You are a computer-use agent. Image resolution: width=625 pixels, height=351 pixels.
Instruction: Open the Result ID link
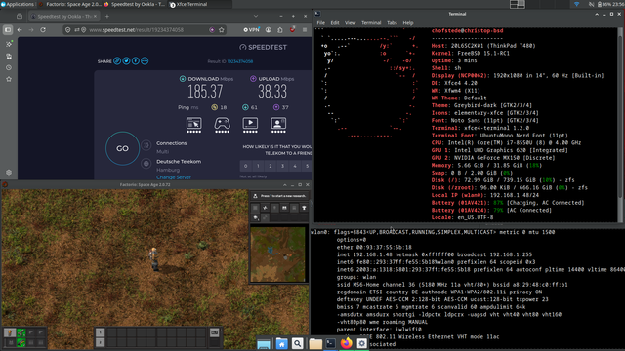240,61
